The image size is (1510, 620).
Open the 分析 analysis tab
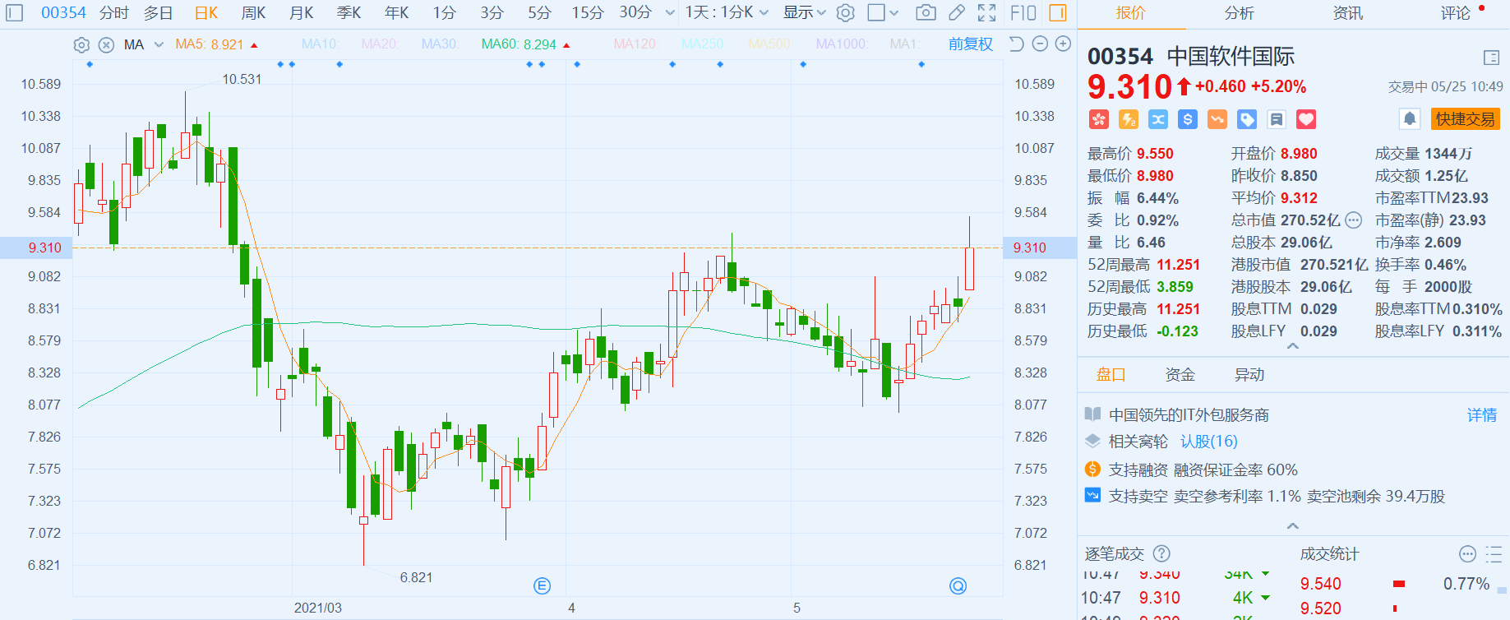pos(1239,13)
